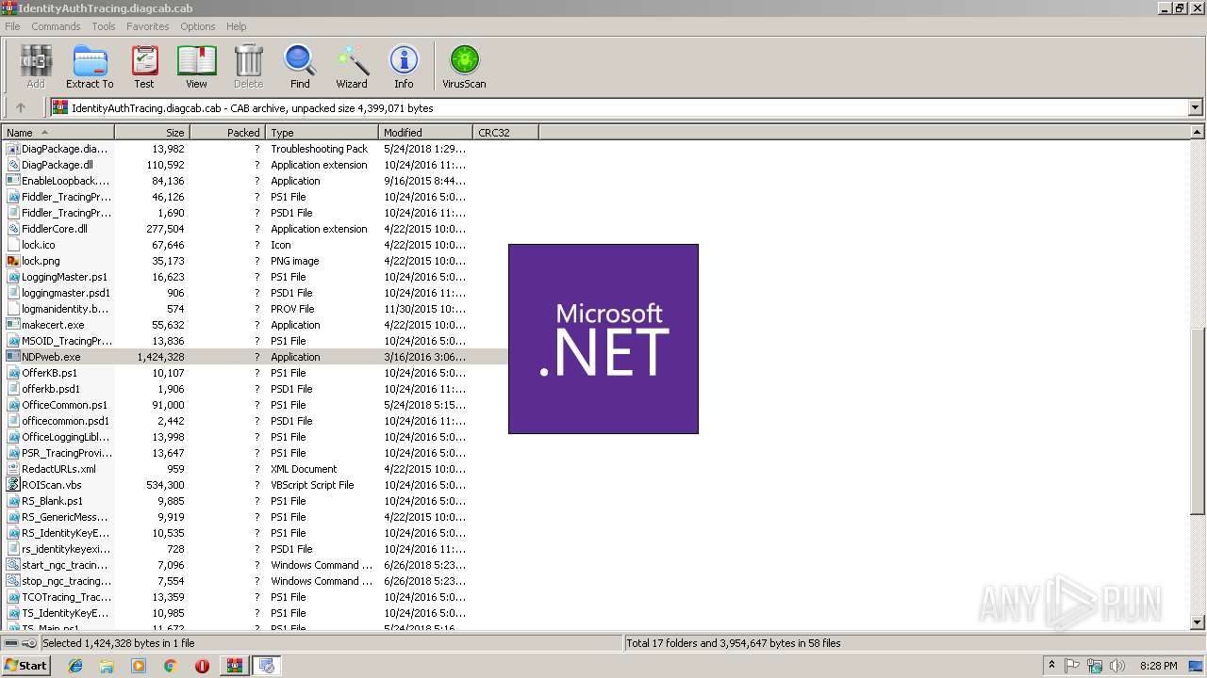Click the Add toolbar icon
This screenshot has height=678, width=1207.
click(x=35, y=66)
